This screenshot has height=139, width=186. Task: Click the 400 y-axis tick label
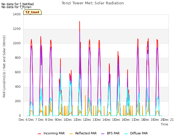point(18,87)
